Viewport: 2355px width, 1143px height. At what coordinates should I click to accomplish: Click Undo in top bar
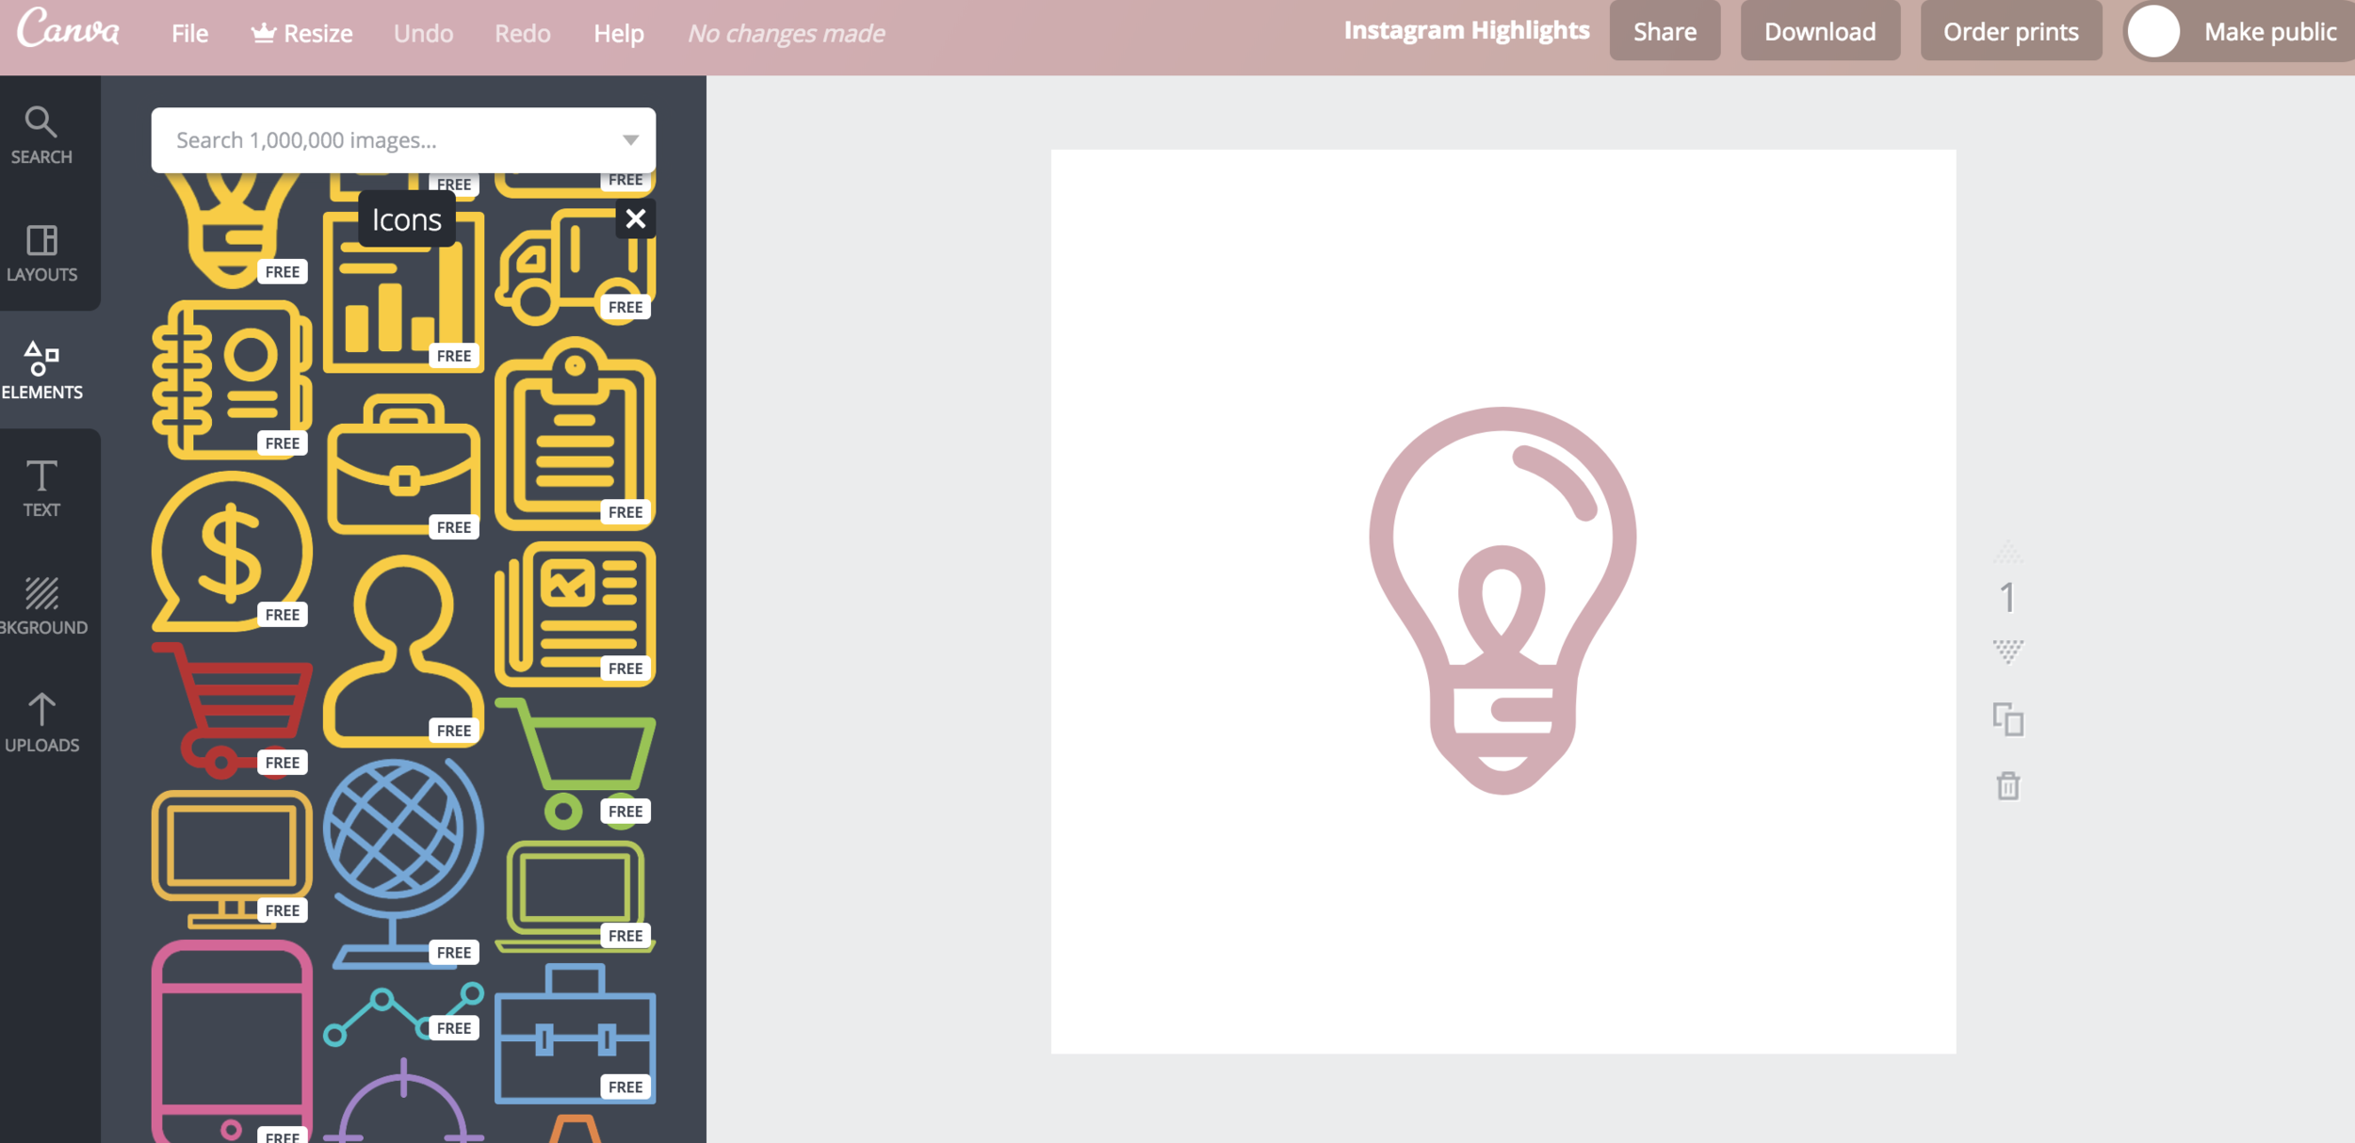tap(423, 33)
